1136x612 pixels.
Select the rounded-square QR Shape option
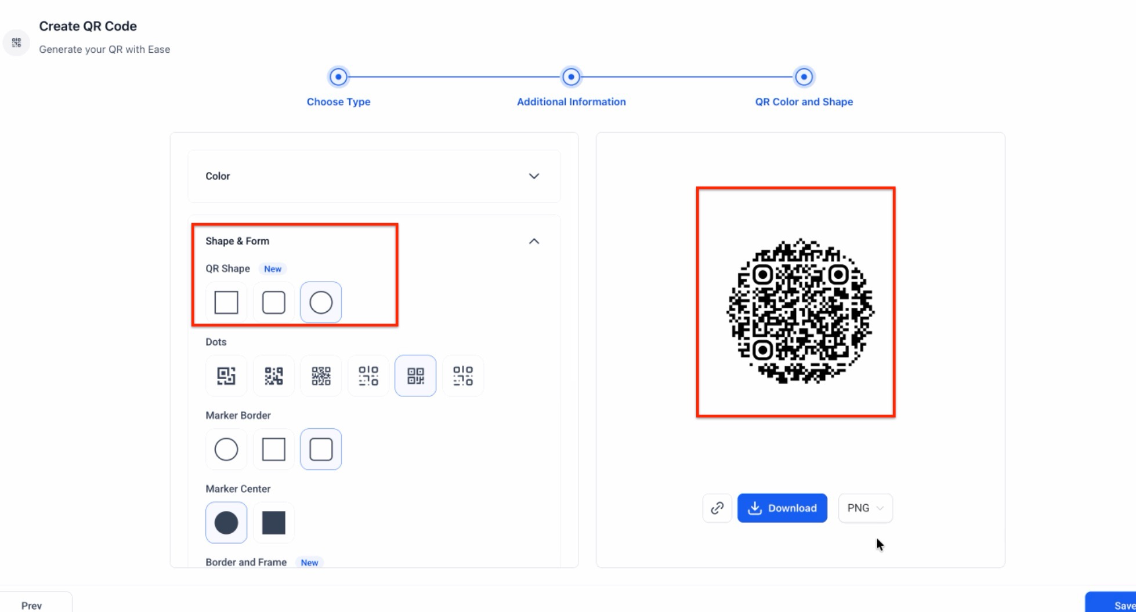[x=274, y=303]
